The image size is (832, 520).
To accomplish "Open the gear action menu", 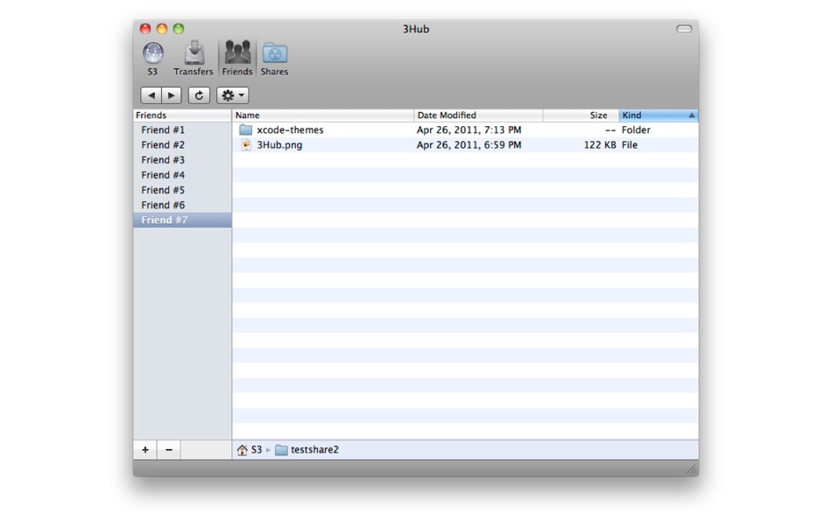I will (232, 95).
